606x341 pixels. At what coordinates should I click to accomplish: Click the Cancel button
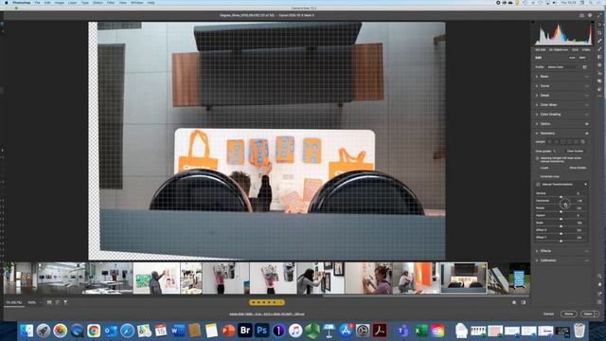(548, 314)
